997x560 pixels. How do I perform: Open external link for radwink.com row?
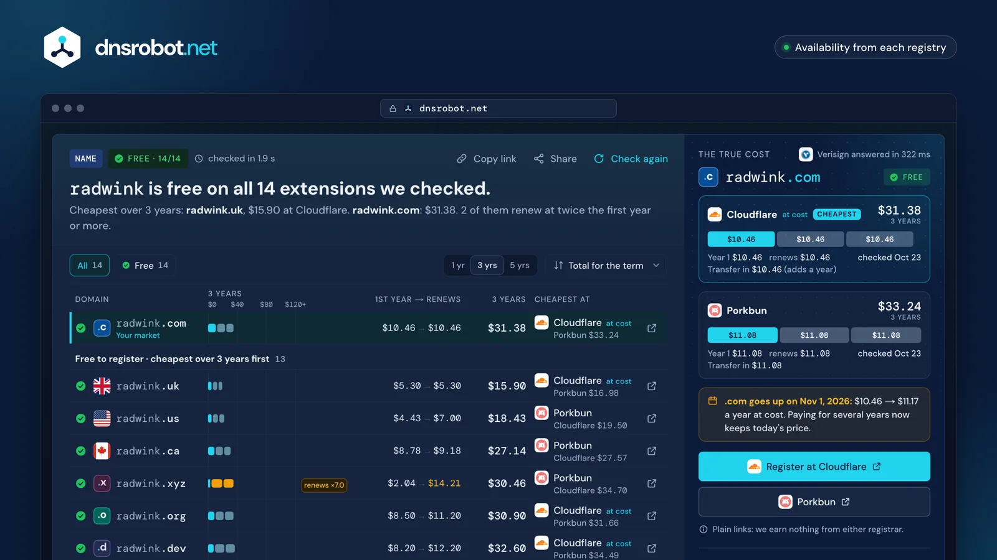(652, 328)
